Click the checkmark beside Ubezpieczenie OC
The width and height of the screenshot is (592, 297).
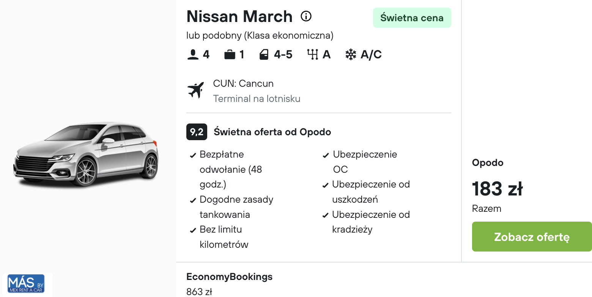point(326,155)
